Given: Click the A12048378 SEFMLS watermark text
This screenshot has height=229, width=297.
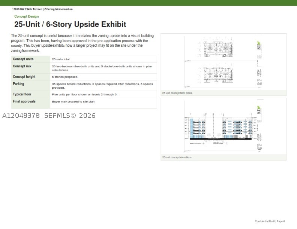Looking at the screenshot, I should 49,116.
